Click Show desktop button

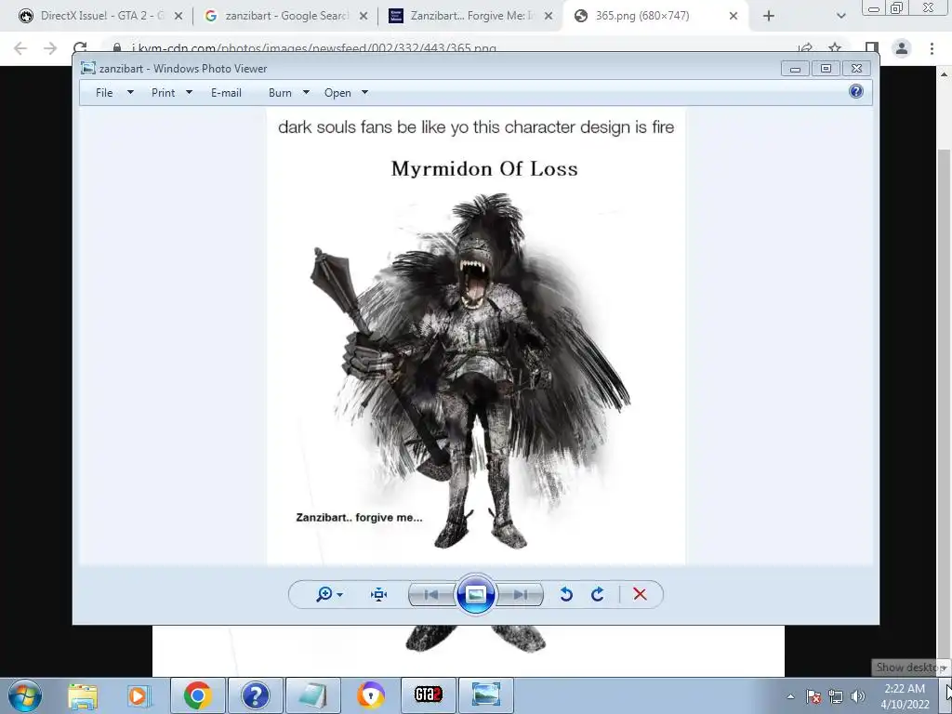pos(946,695)
